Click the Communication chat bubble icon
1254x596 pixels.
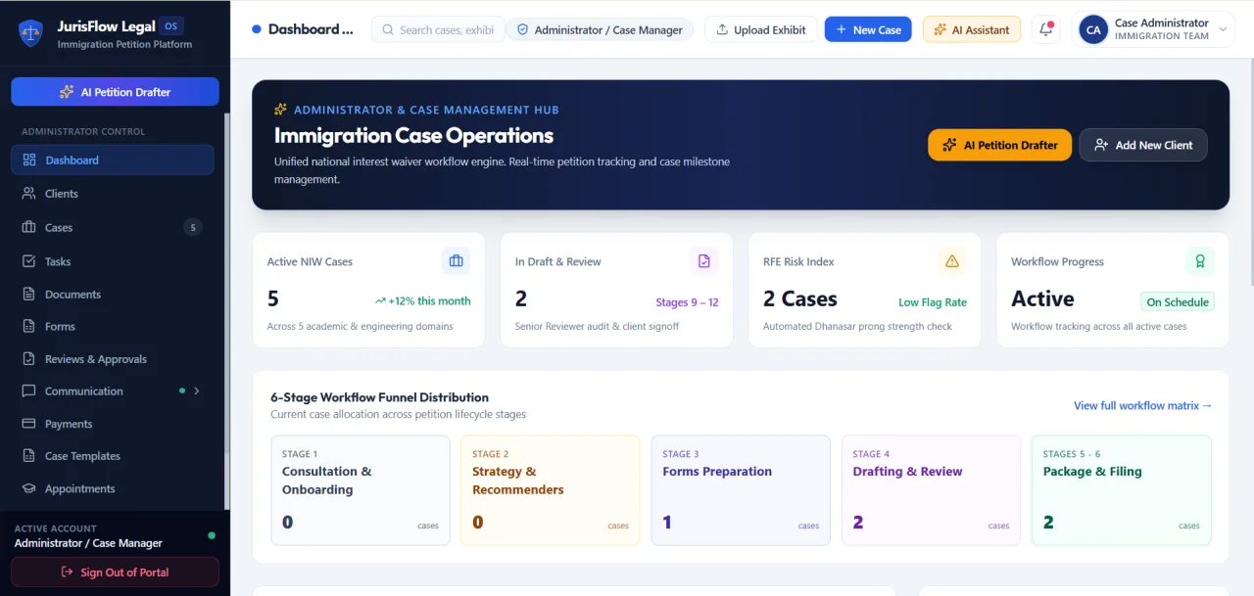coord(28,390)
